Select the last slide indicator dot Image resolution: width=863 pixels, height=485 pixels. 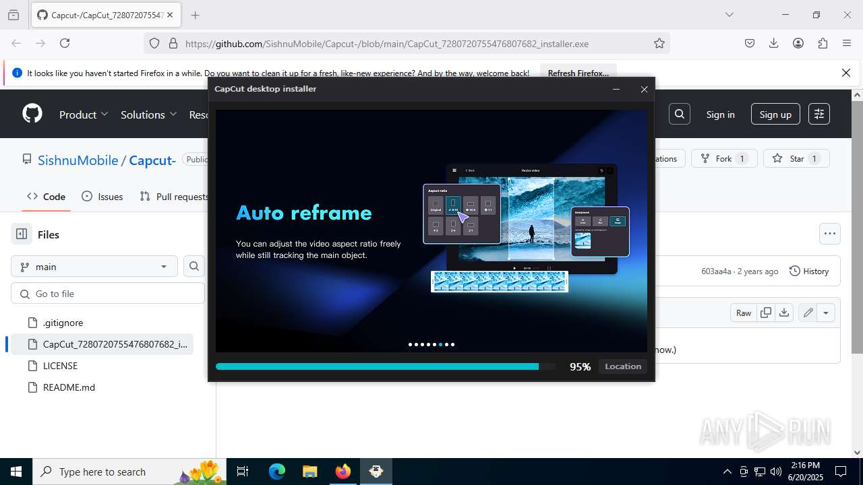click(x=452, y=344)
